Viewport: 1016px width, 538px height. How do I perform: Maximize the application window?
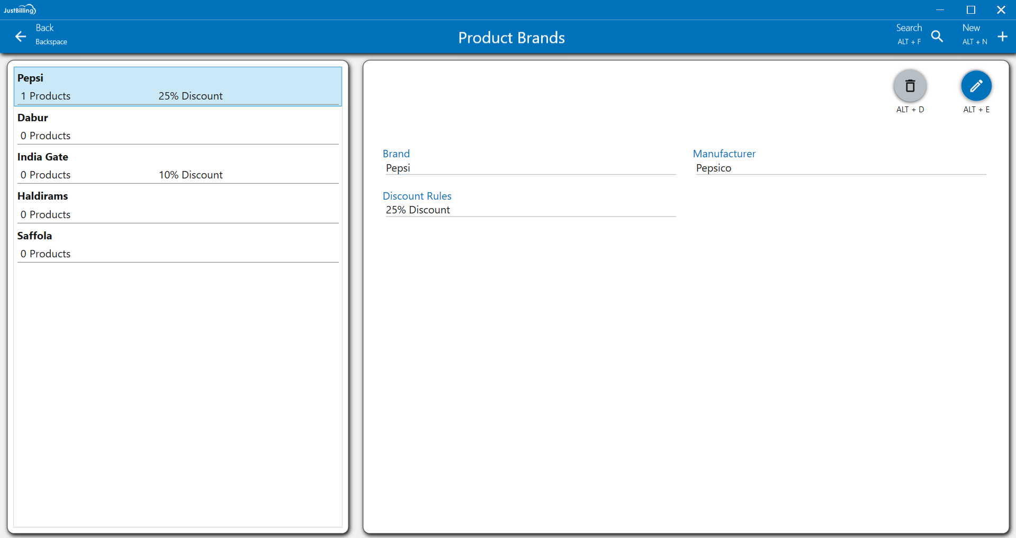tap(970, 10)
